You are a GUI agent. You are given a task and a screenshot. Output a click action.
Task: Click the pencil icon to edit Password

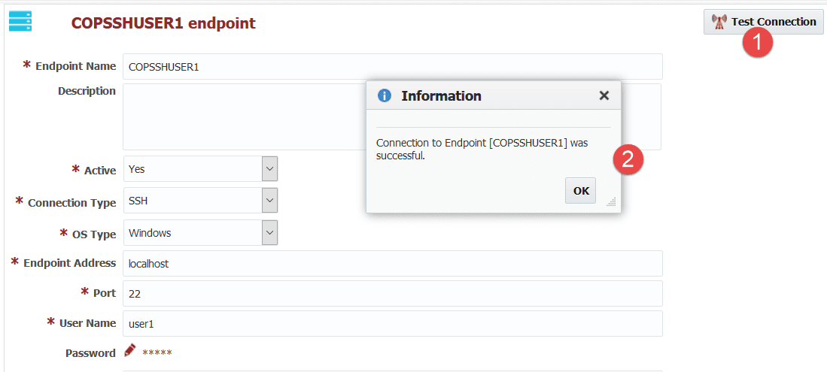click(130, 351)
